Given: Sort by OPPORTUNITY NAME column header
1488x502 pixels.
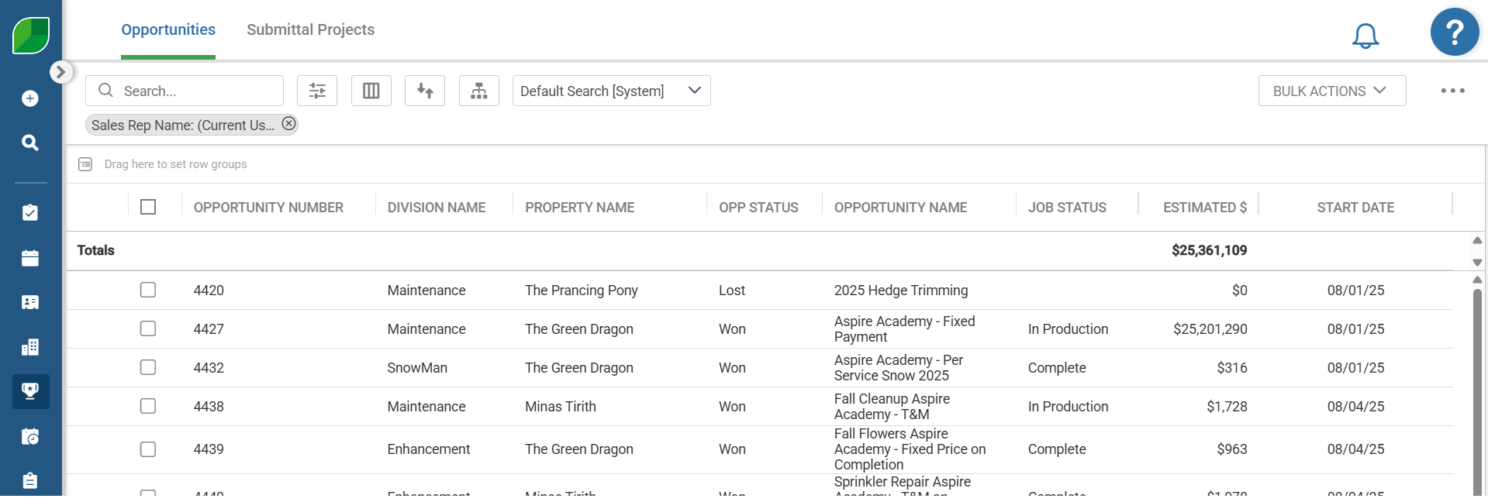Looking at the screenshot, I should click(x=900, y=208).
